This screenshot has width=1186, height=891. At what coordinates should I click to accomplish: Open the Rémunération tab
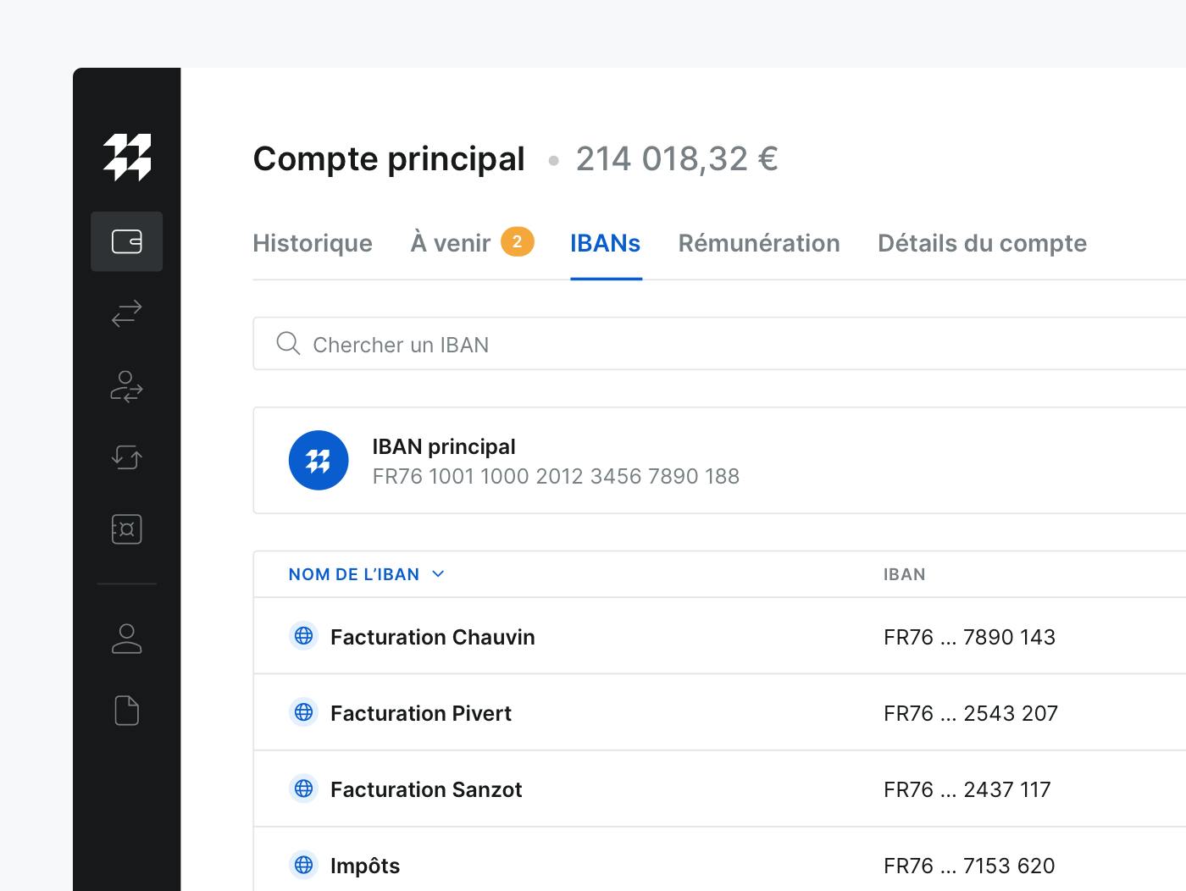click(759, 243)
